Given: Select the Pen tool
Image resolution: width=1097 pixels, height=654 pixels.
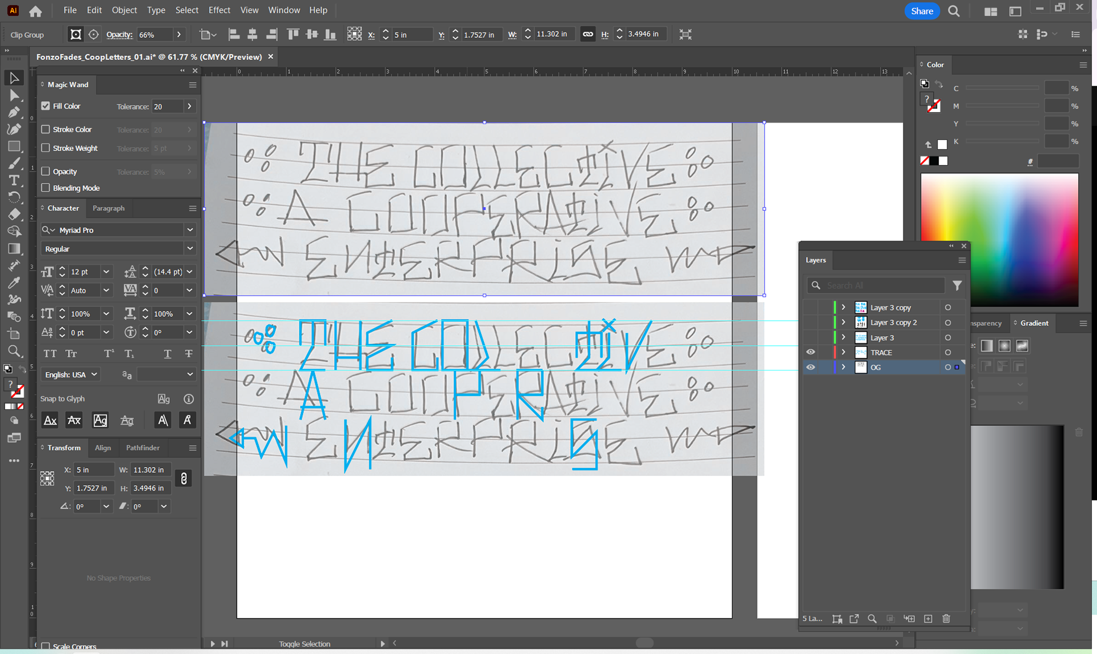Looking at the screenshot, I should [x=14, y=112].
